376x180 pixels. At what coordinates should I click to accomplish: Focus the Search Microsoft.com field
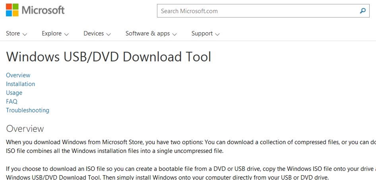tap(263, 11)
